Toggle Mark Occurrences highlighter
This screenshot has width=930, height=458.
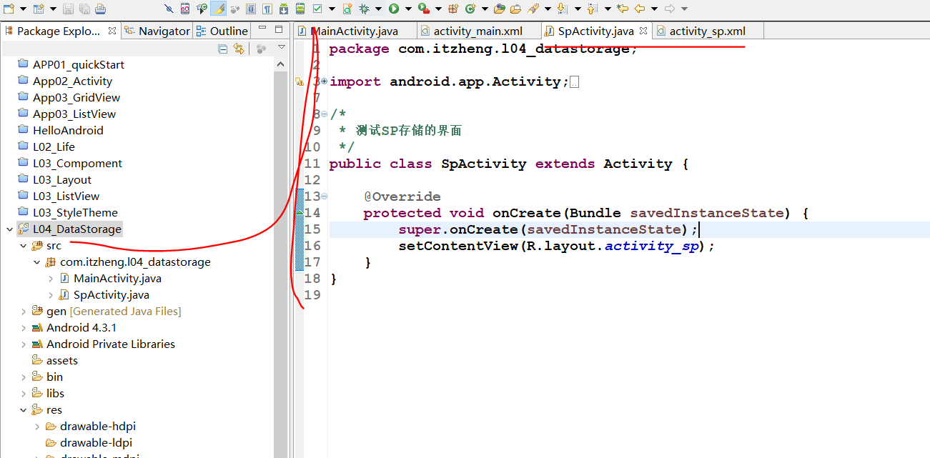click(218, 9)
